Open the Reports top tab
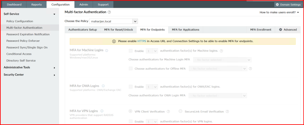Image resolution: width=304 pixels, height=125 pixels. tap(37, 5)
